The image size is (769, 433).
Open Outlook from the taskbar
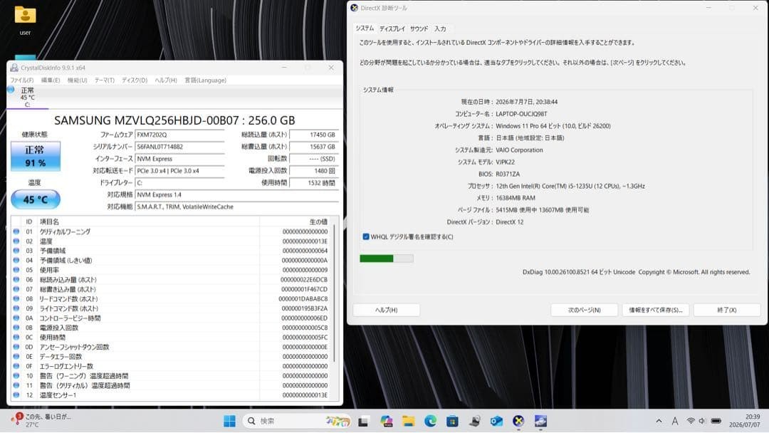click(x=496, y=421)
